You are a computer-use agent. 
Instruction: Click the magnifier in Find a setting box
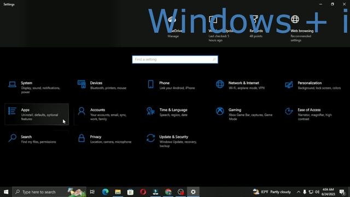tap(214, 60)
